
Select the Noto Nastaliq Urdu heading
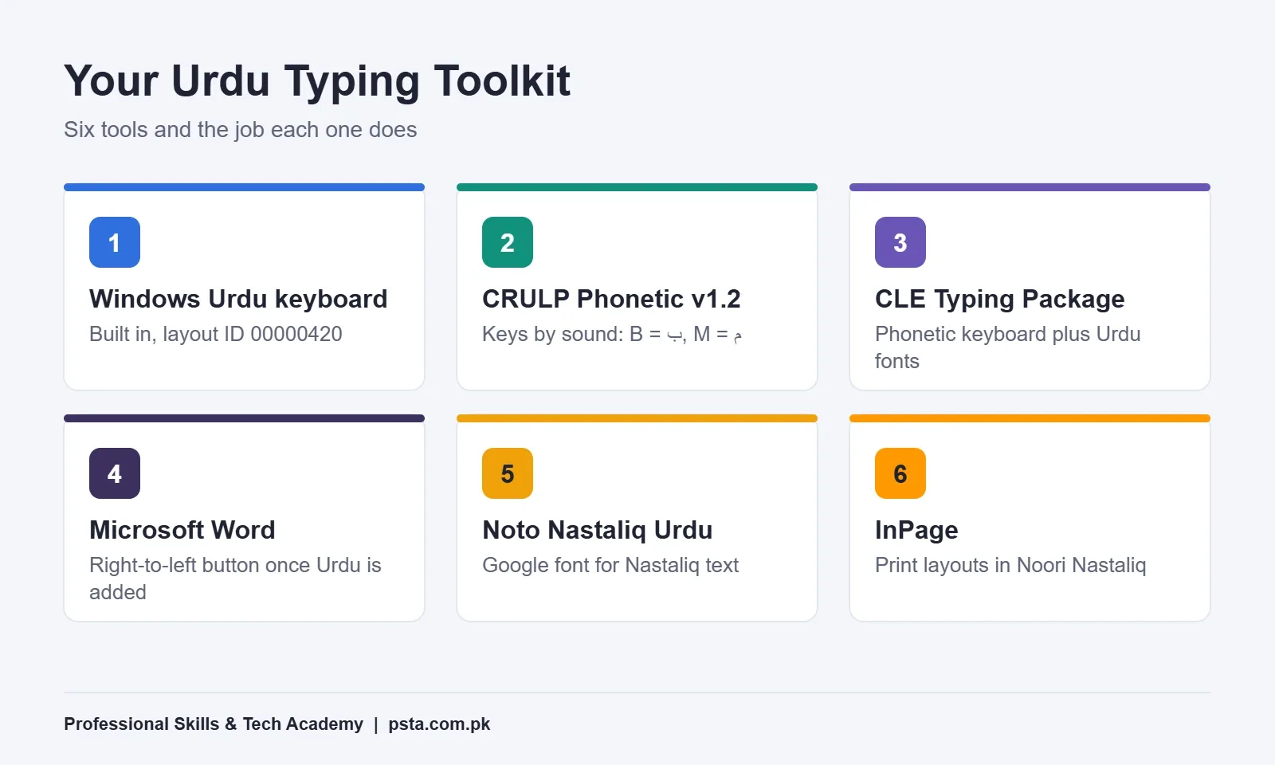coord(597,530)
